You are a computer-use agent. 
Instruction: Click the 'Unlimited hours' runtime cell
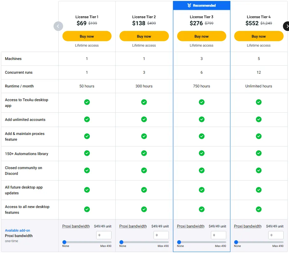(x=259, y=86)
